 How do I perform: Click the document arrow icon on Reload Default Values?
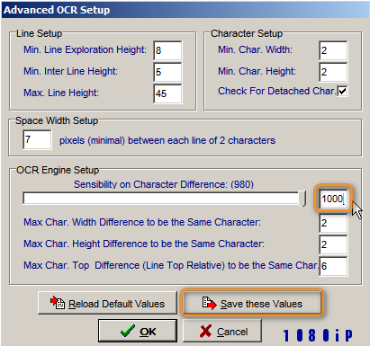click(x=58, y=303)
